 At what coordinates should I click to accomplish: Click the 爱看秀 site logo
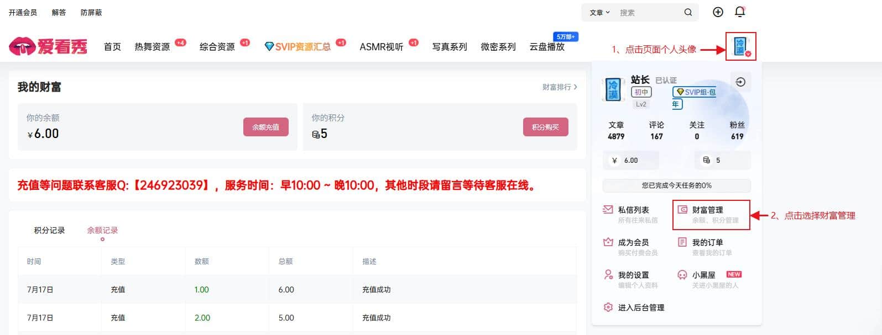[48, 46]
